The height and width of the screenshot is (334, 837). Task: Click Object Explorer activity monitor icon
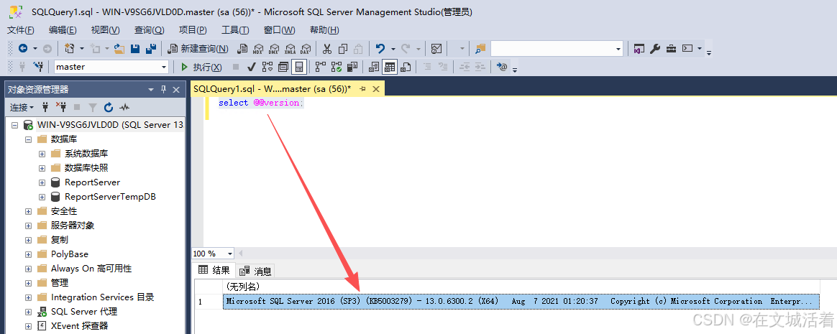point(124,107)
